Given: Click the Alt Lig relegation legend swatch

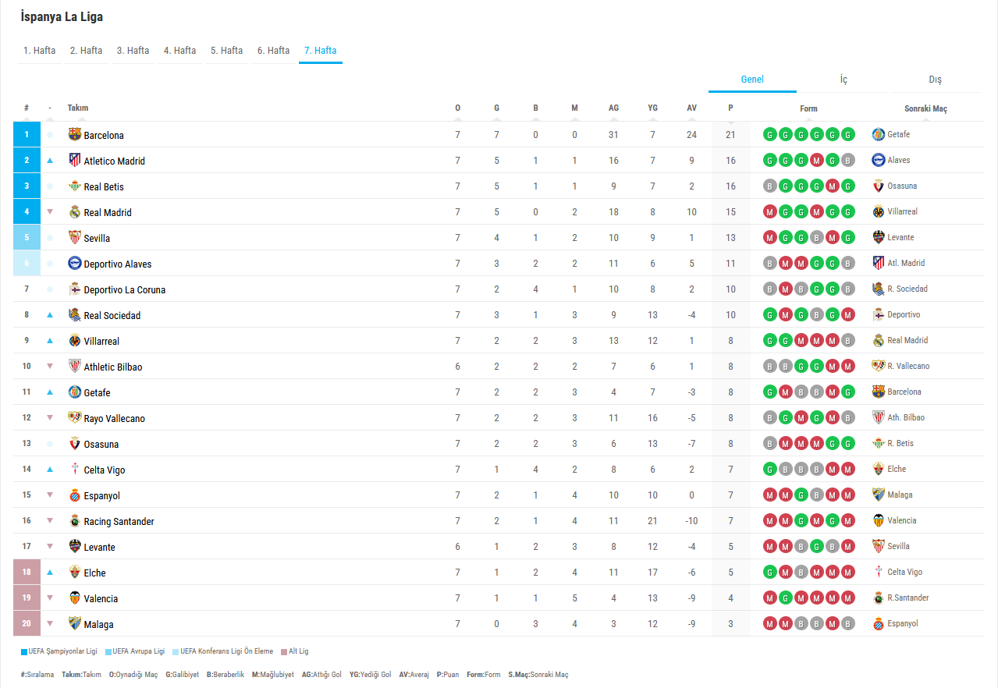Looking at the screenshot, I should pyautogui.click(x=284, y=651).
